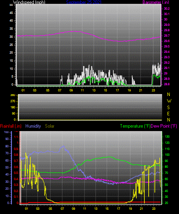The image size is (179, 214).
Task: Select the 0.9 value on rainfall axis
Action: tap(16, 149)
